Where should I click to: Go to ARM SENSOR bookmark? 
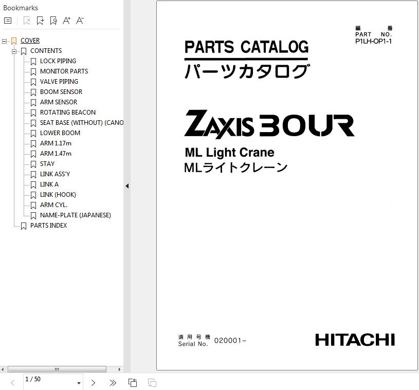click(x=59, y=102)
